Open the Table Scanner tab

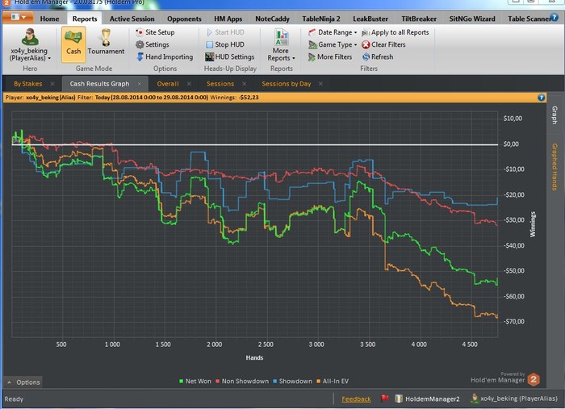click(528, 19)
